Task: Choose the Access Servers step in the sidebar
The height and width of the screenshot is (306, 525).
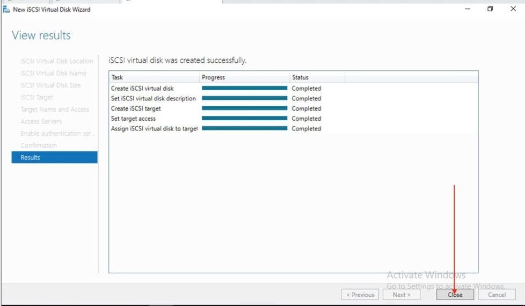Action: tap(41, 121)
